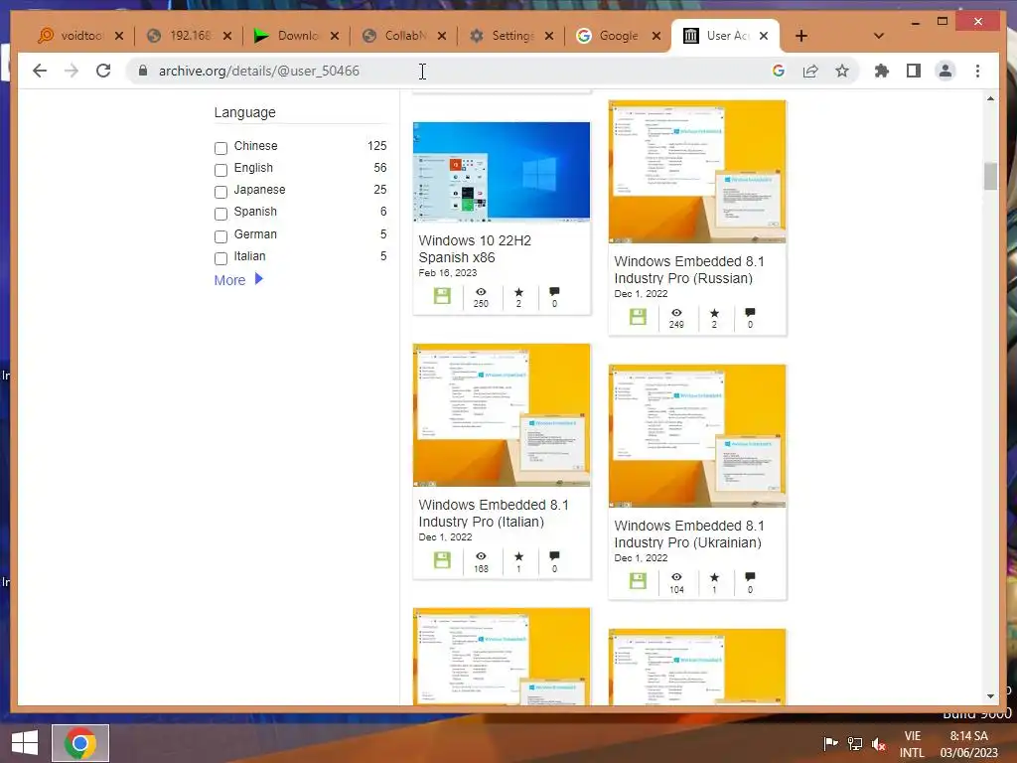Go back to previous page
Viewport: 1017px width, 763px height.
coord(40,71)
